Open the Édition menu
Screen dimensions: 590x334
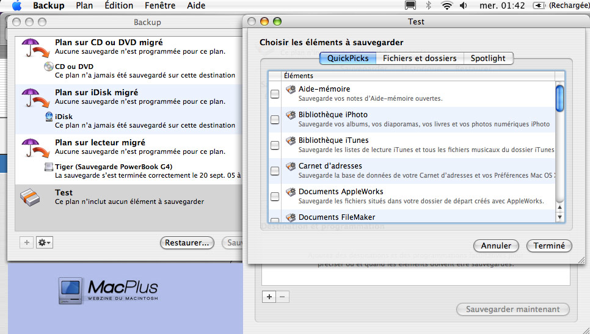pos(119,5)
